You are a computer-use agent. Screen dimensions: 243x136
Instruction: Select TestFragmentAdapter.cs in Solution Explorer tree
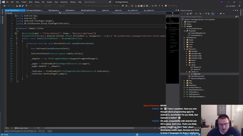197,97
